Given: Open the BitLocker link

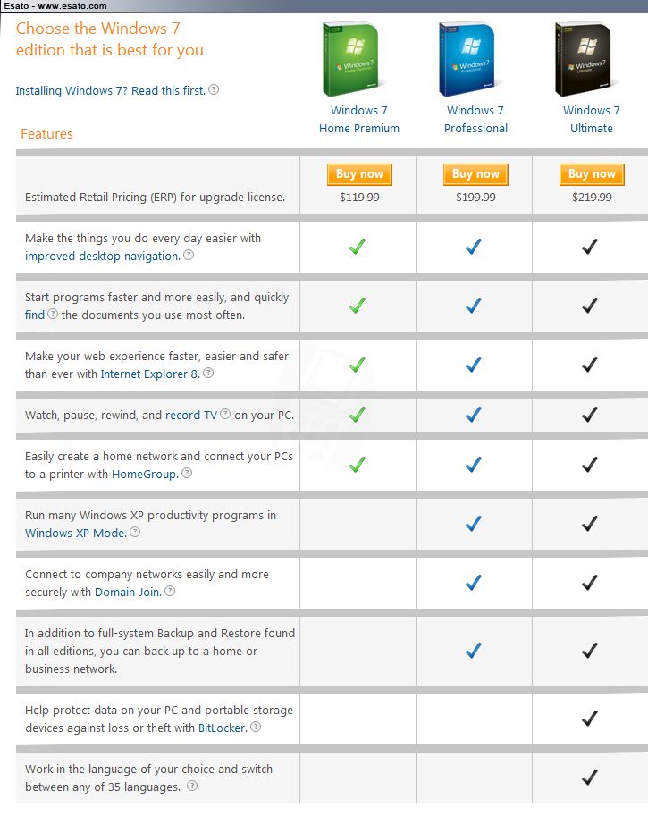Looking at the screenshot, I should pyautogui.click(x=223, y=728).
